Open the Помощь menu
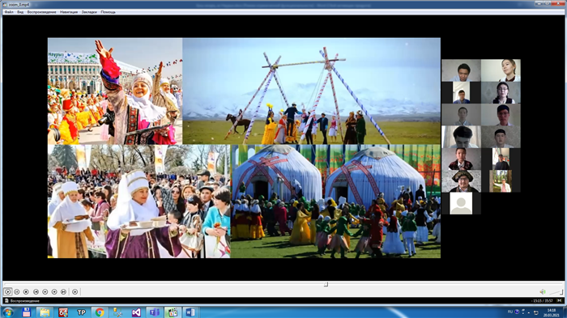The image size is (567, 318). click(108, 12)
